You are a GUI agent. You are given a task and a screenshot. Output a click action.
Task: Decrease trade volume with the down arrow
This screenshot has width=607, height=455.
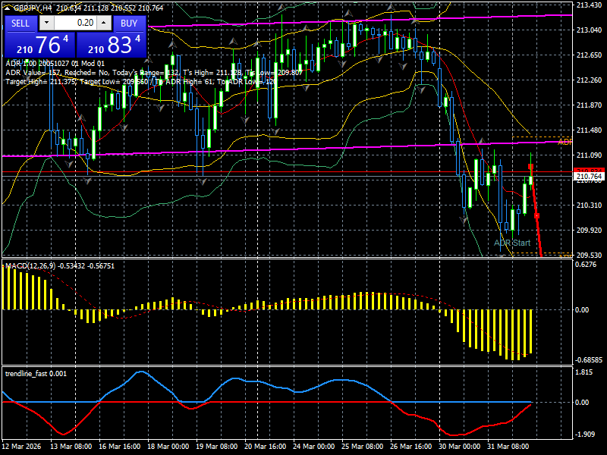tap(46, 24)
